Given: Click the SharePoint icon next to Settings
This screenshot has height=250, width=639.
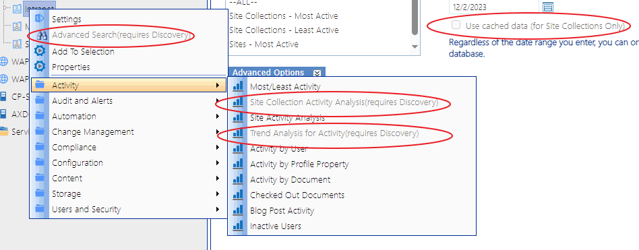Looking at the screenshot, I should coord(40,19).
